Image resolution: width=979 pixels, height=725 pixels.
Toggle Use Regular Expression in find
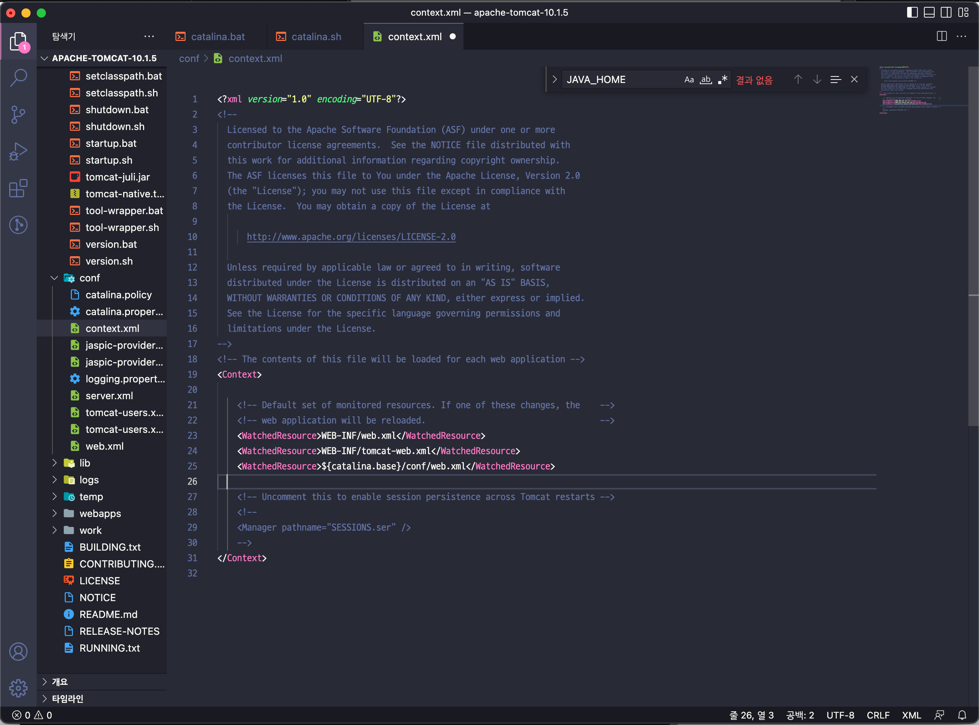tap(722, 80)
